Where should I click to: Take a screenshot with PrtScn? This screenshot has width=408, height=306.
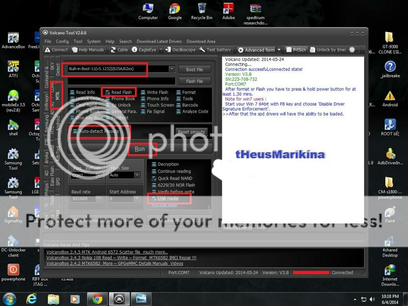[296, 50]
